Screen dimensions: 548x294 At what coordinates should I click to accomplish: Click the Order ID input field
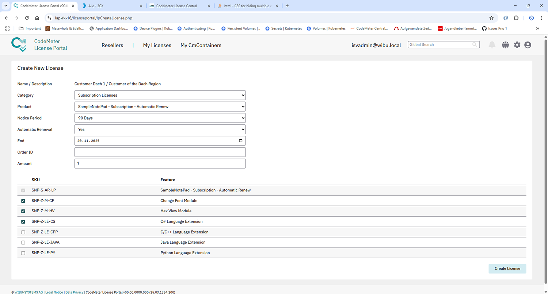[160, 152]
